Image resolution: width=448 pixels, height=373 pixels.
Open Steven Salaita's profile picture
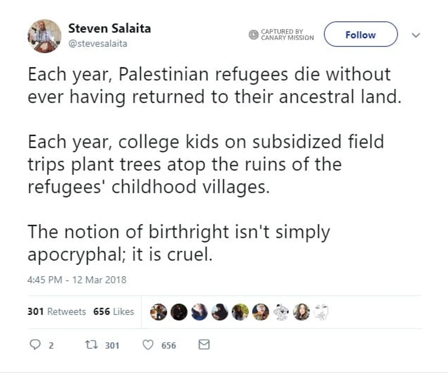tap(44, 35)
